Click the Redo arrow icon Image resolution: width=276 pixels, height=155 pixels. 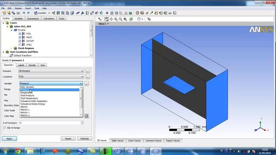[x=28, y=13]
